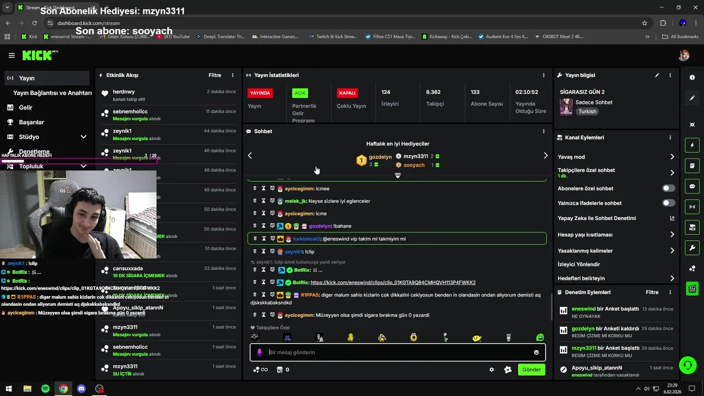704x396 pixels.
Task: Expand Yasaklanmış kelimeler arrow
Action: click(x=672, y=251)
